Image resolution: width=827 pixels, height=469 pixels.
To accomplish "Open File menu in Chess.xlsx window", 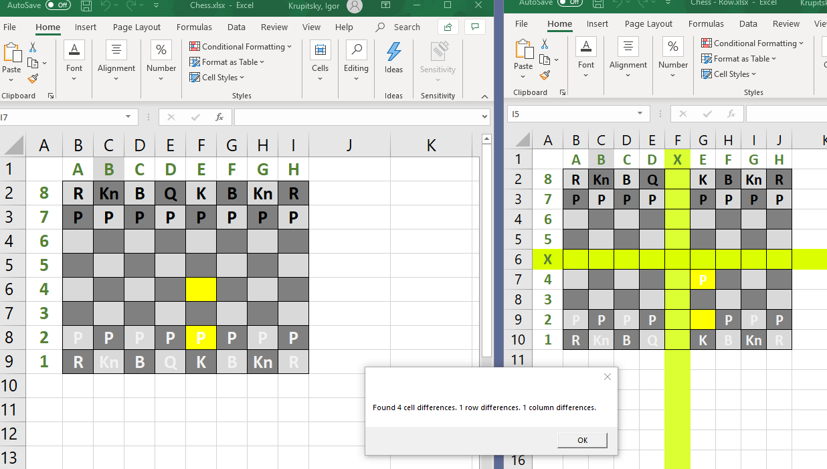I will 9,27.
